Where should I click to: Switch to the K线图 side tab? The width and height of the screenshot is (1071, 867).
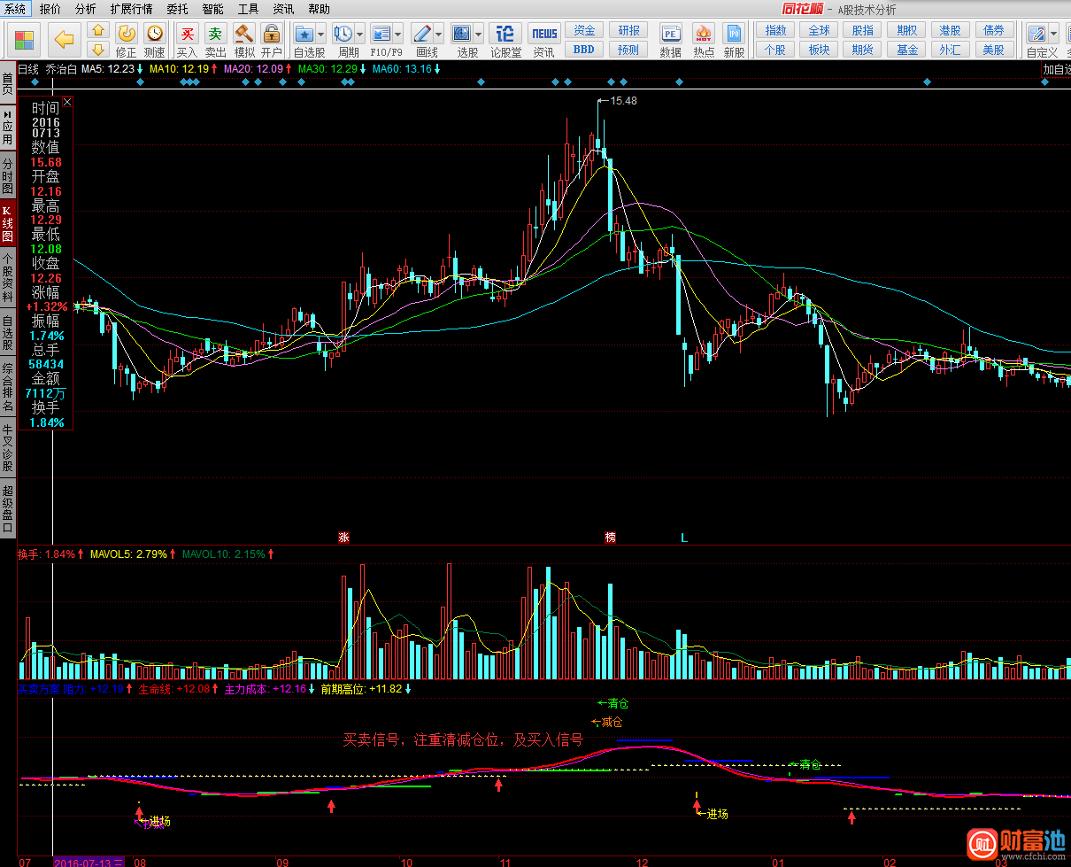click(8, 225)
